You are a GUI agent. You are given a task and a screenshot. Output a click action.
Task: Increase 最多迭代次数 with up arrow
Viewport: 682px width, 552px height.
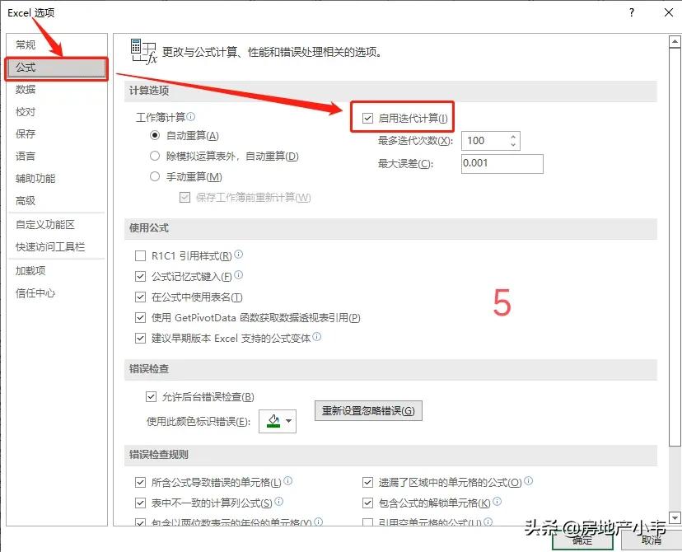[x=513, y=136]
